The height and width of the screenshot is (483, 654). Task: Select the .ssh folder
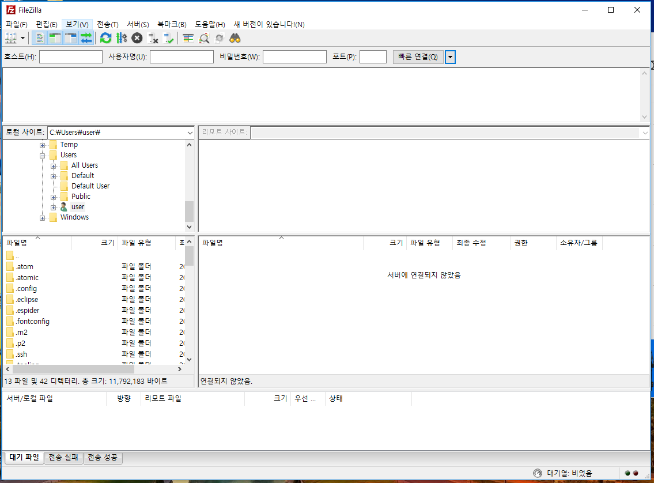tap(21, 354)
